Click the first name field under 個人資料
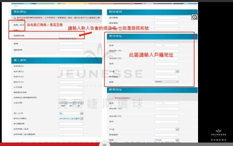The height and width of the screenshot is (146, 233). [71, 66]
